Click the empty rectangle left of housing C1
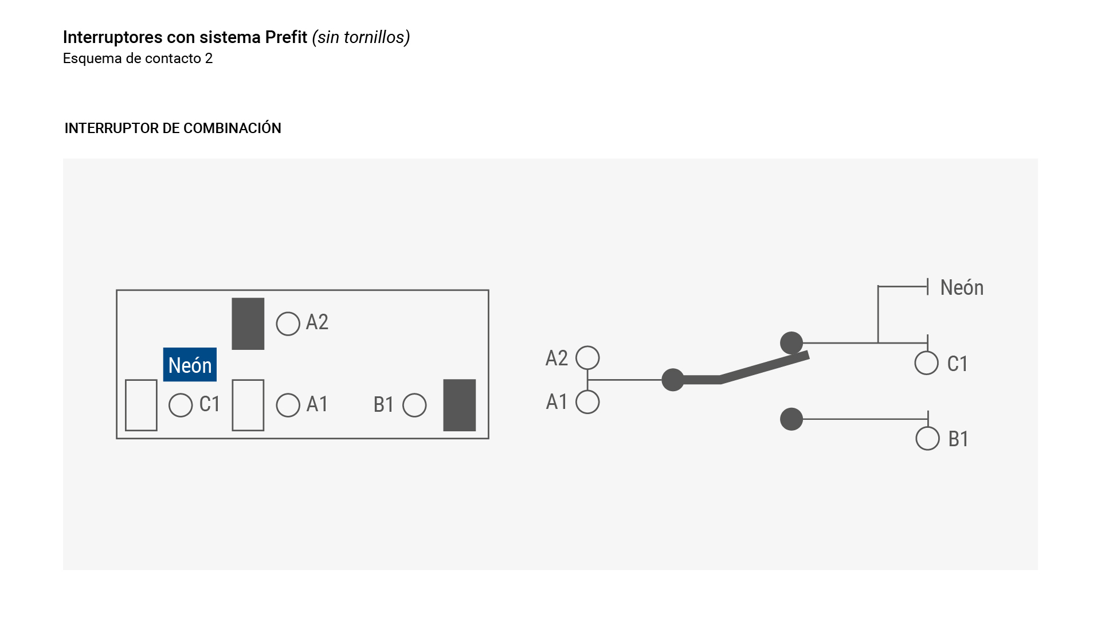Screen dimensions: 1101x620 (x=141, y=405)
